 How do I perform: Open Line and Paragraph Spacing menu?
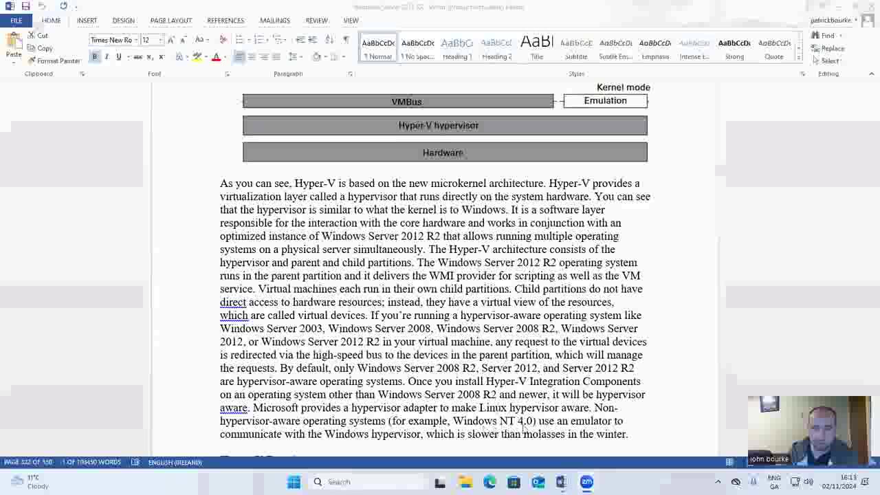coord(294,56)
